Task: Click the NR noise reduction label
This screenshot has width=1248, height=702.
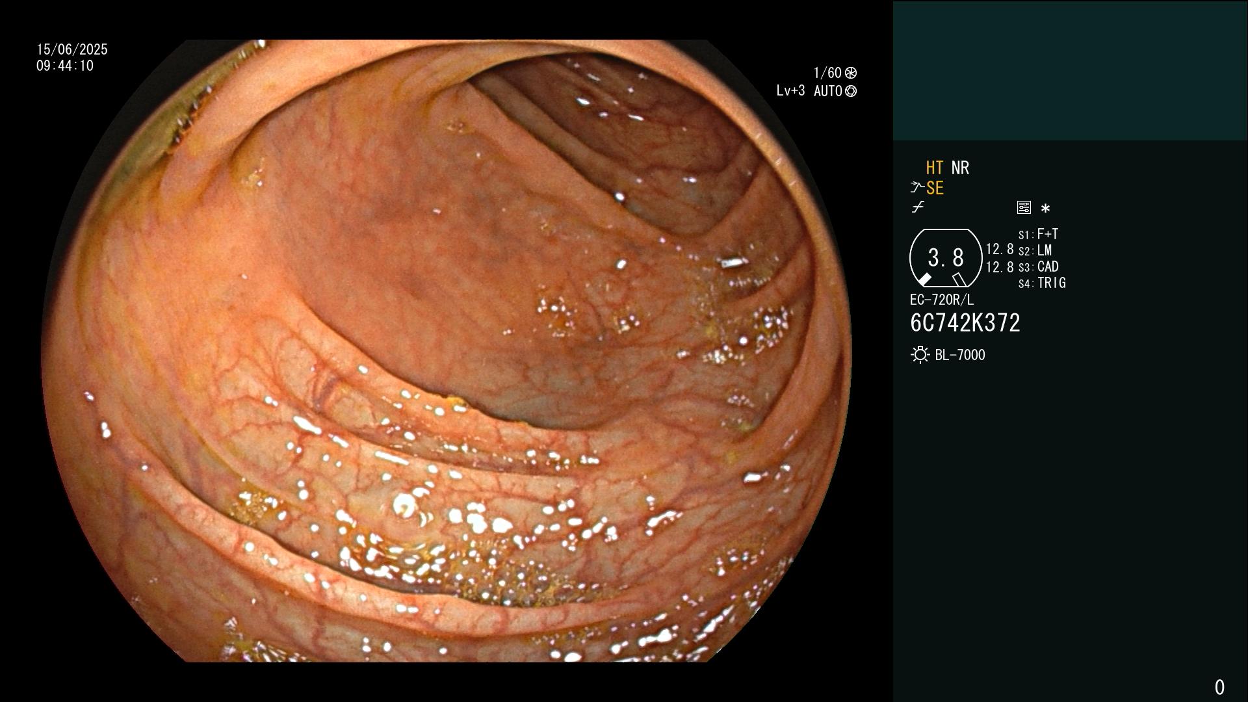Action: click(960, 168)
